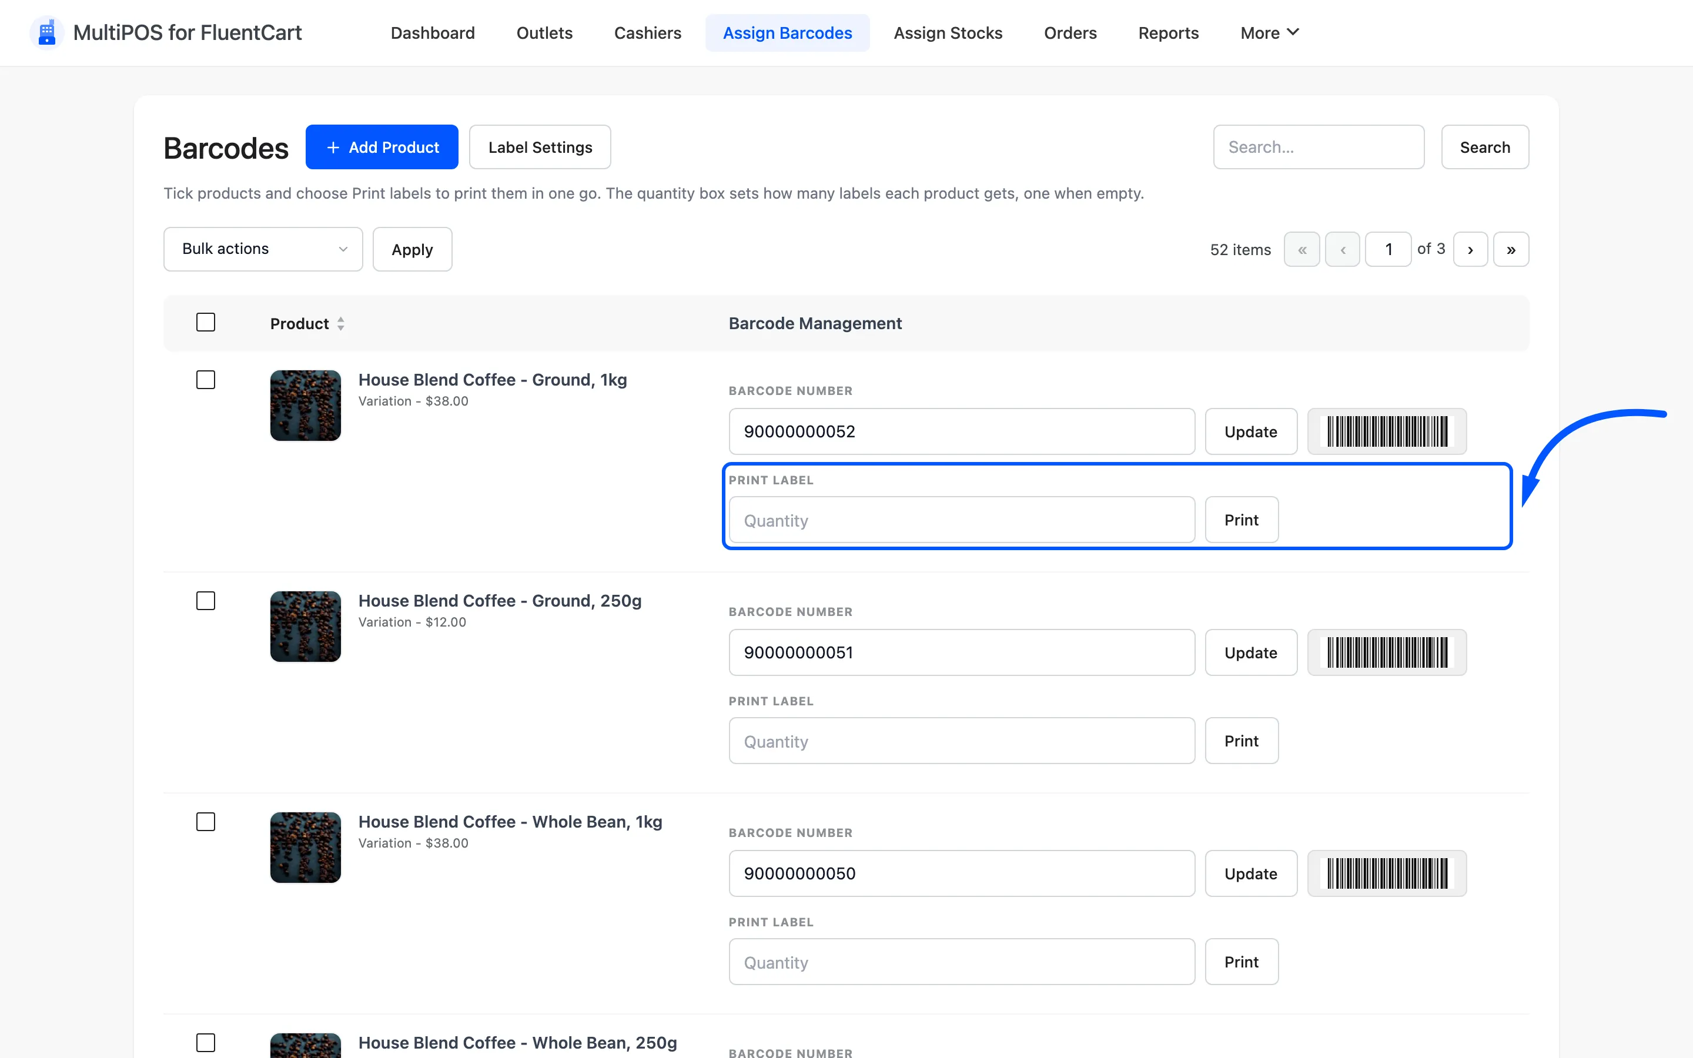Select House Blend Whole Bean 1kg checkbox
This screenshot has height=1058, width=1693.
pyautogui.click(x=206, y=822)
